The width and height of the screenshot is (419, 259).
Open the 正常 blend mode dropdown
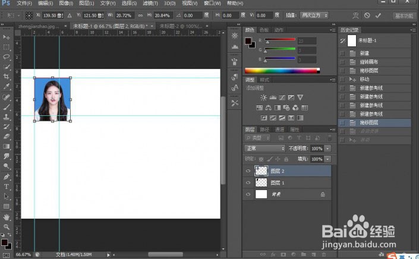point(265,148)
